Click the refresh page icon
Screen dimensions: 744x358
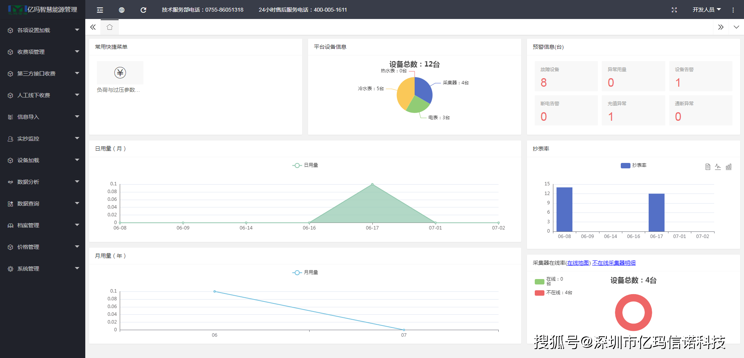(143, 10)
